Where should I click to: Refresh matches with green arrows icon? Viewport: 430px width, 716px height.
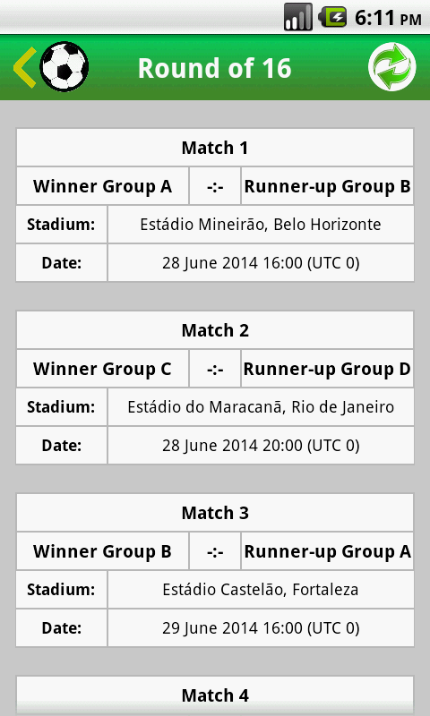point(392,67)
